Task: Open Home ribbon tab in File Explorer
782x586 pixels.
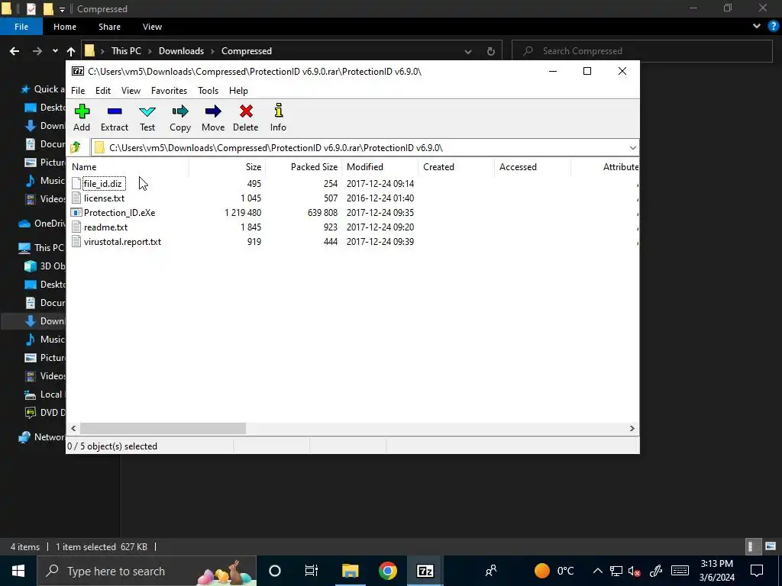Action: [65, 27]
